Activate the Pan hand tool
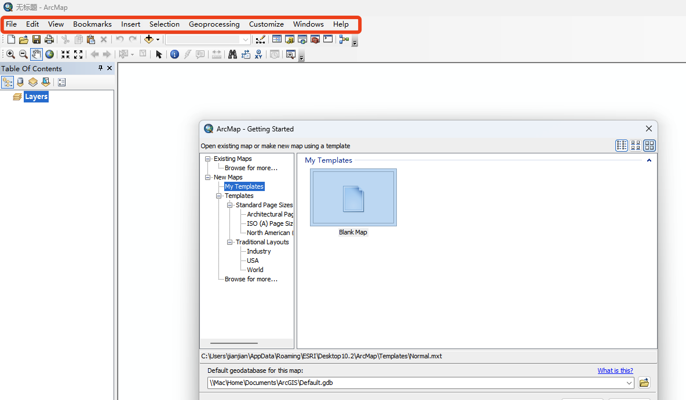Image resolution: width=686 pixels, height=400 pixels. pos(37,54)
